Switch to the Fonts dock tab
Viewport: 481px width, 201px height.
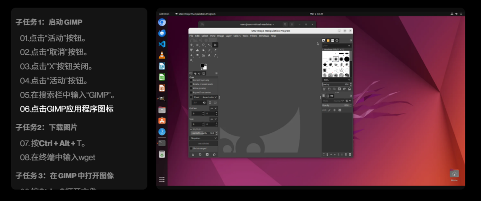coord(333,41)
